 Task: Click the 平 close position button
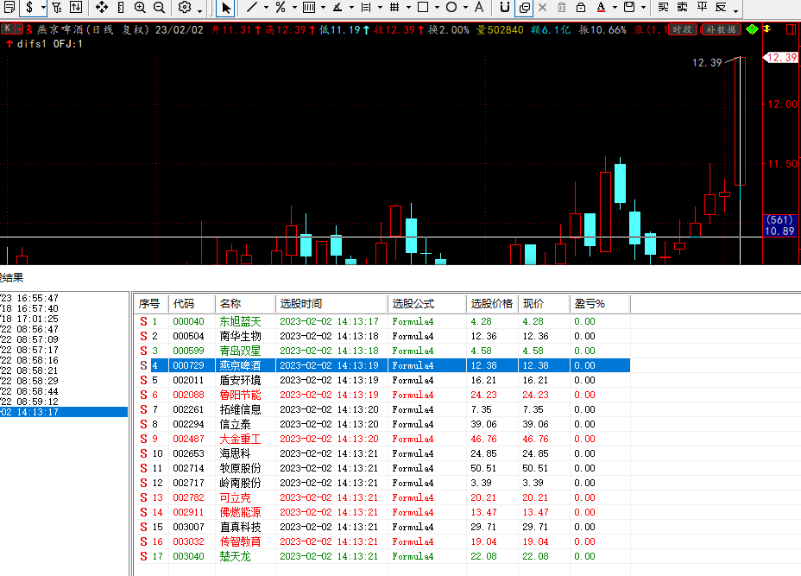702,7
